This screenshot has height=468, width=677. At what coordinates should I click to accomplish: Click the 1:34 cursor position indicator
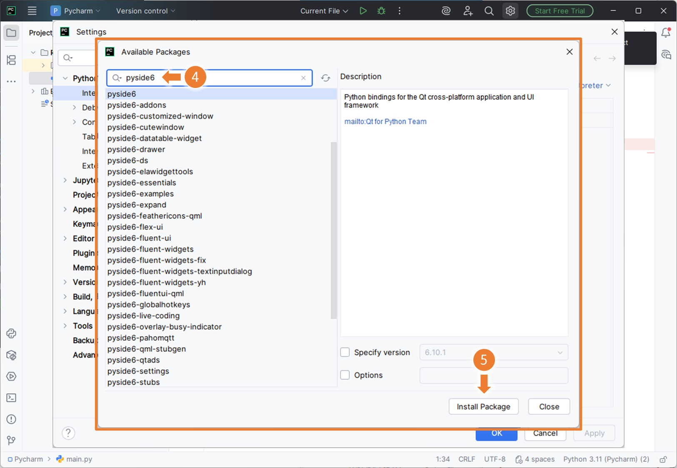point(443,459)
